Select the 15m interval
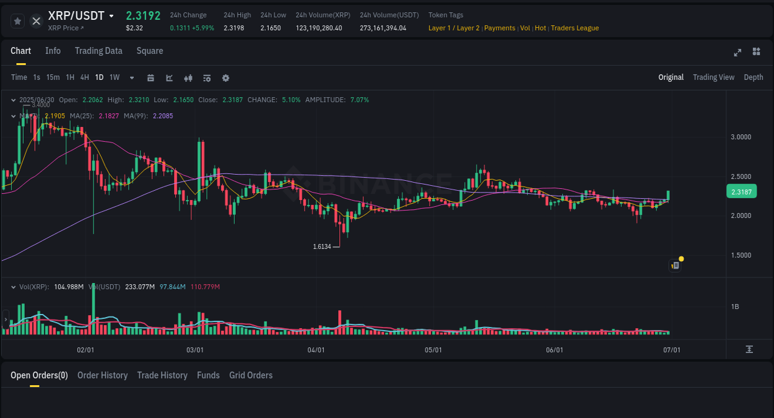774x418 pixels. click(x=53, y=77)
